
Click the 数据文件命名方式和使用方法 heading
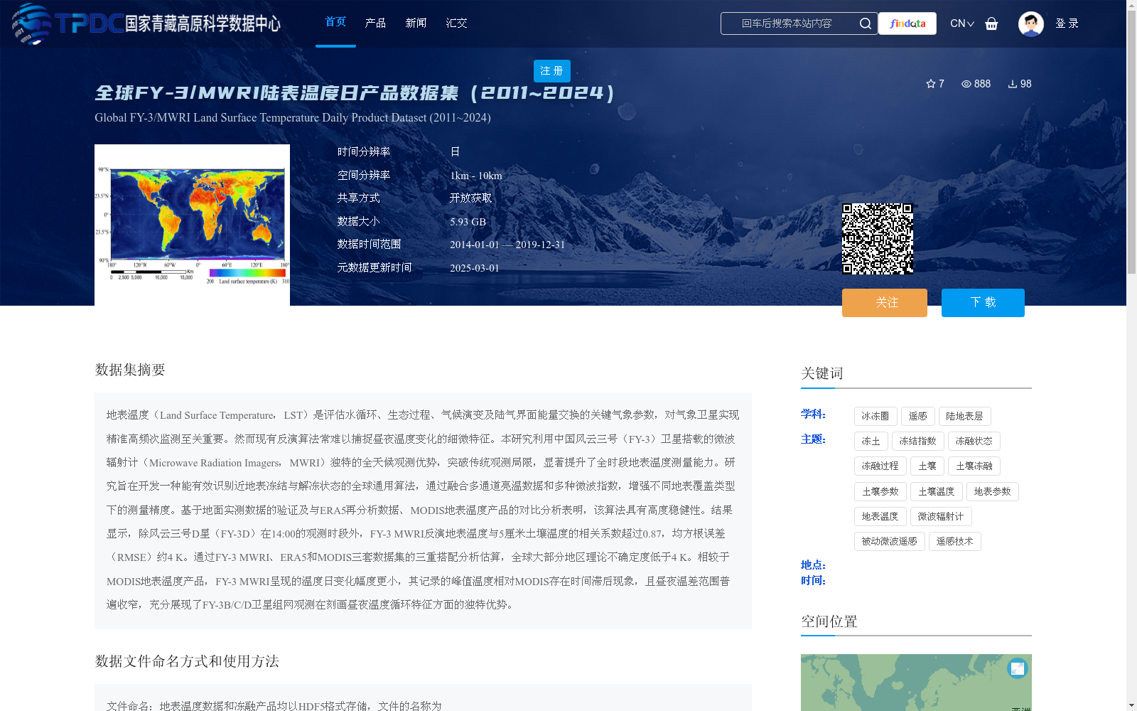pos(187,661)
